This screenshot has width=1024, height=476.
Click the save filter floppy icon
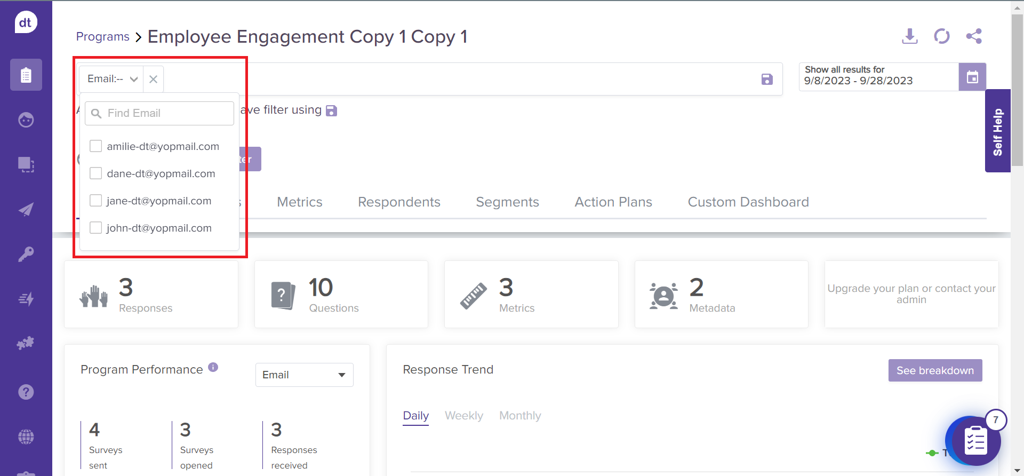click(766, 80)
